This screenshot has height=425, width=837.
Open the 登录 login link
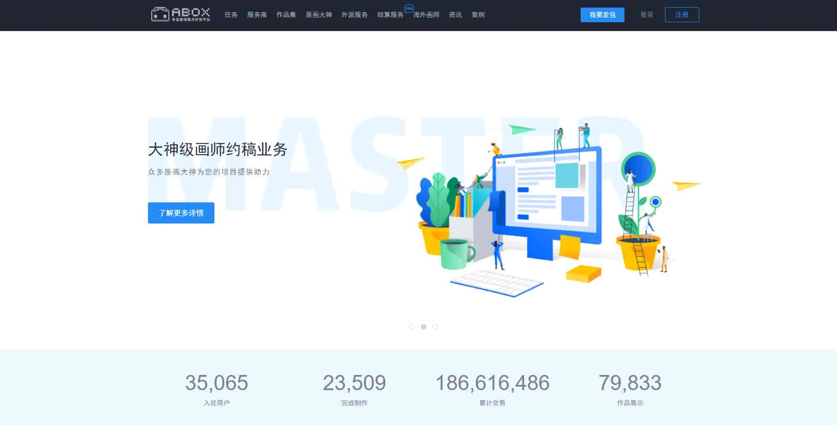point(647,15)
